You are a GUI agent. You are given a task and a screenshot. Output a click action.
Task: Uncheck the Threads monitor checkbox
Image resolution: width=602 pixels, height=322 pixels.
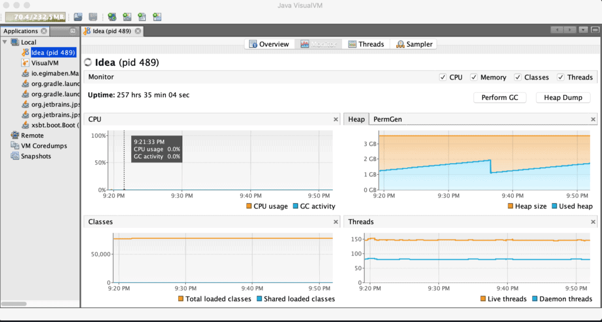[x=560, y=77]
